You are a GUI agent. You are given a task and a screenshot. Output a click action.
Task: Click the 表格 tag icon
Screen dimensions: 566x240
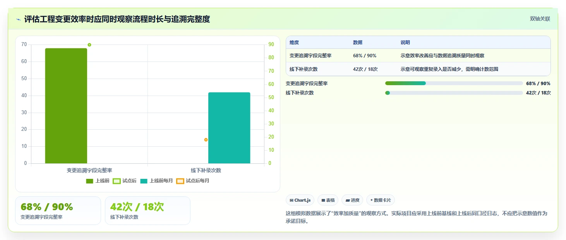point(323,200)
